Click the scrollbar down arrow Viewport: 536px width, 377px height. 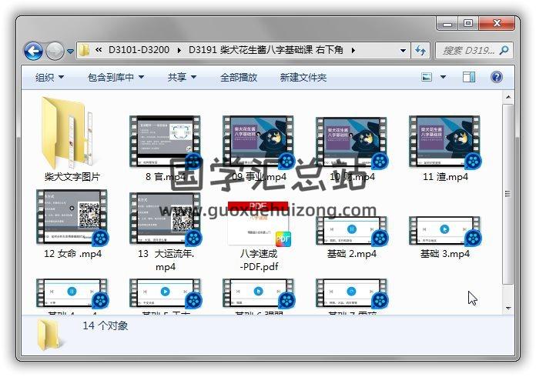tap(508, 308)
